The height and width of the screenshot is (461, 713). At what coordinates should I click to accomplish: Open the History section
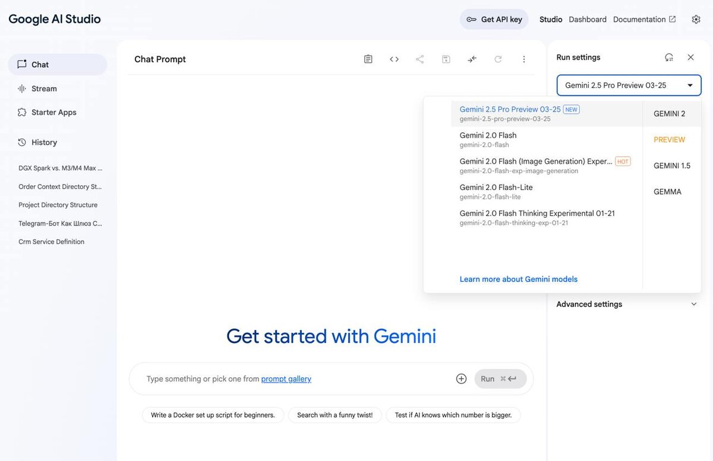point(58,142)
